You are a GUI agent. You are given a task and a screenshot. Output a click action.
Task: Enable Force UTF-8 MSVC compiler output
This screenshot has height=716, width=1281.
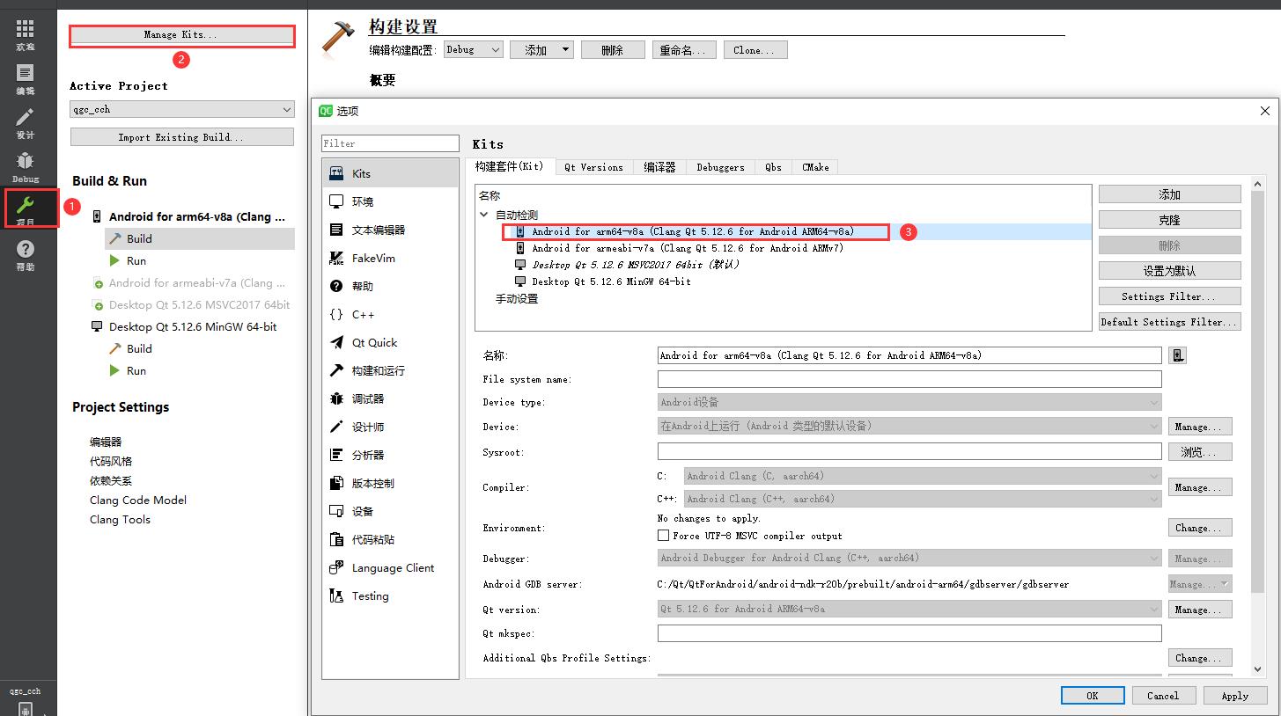pyautogui.click(x=664, y=535)
